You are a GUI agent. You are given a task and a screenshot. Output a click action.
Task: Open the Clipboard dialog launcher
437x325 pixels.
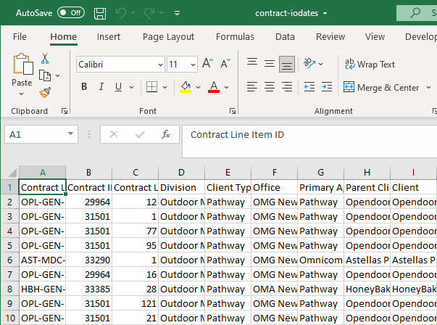click(64, 111)
